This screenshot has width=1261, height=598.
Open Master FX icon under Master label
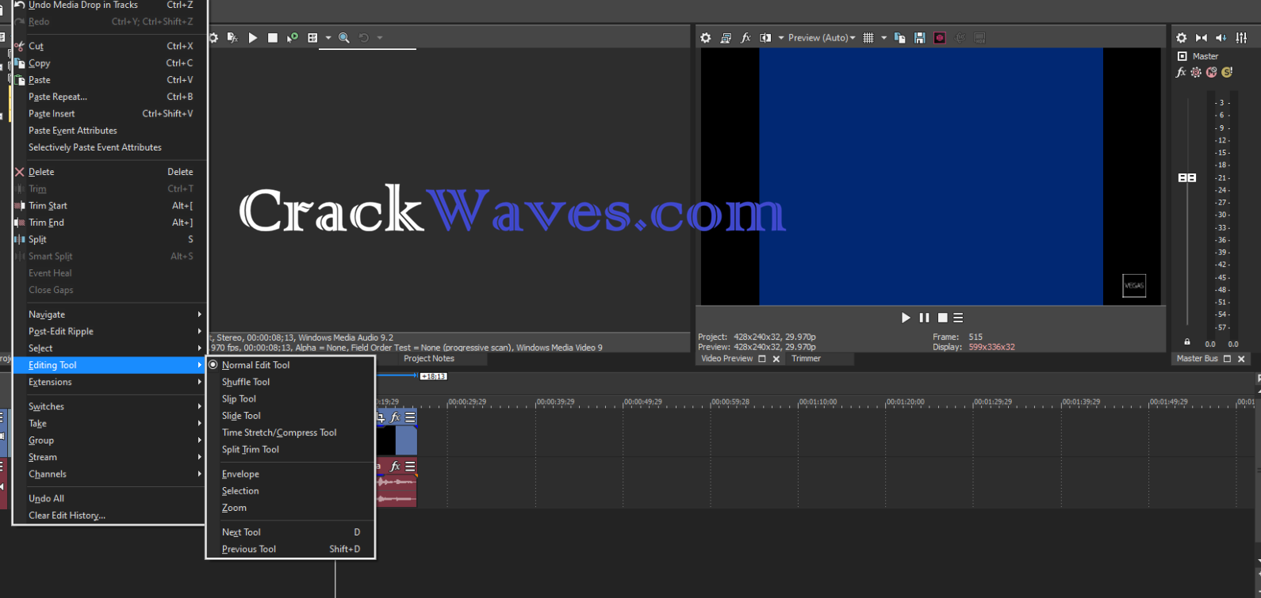tap(1181, 72)
